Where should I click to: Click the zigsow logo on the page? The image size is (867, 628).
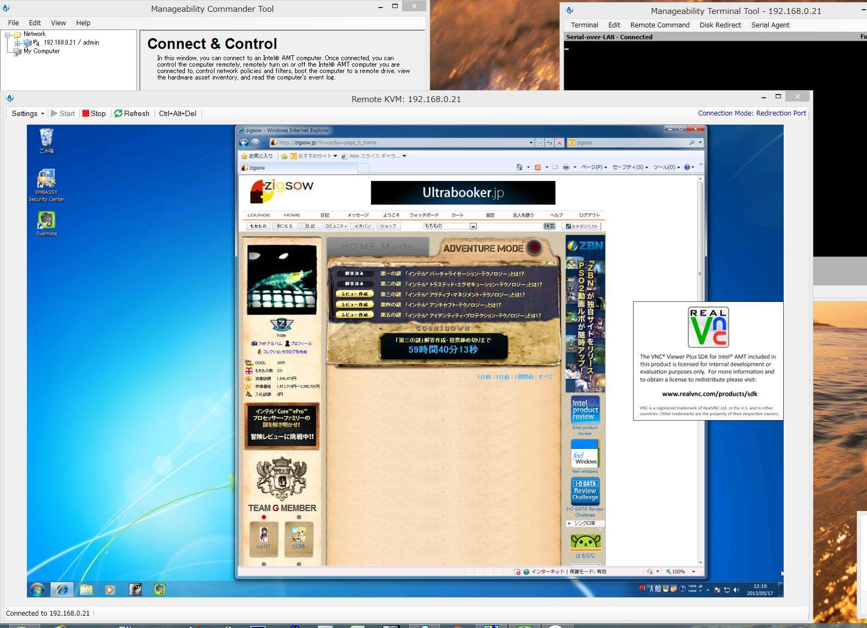[x=282, y=191]
